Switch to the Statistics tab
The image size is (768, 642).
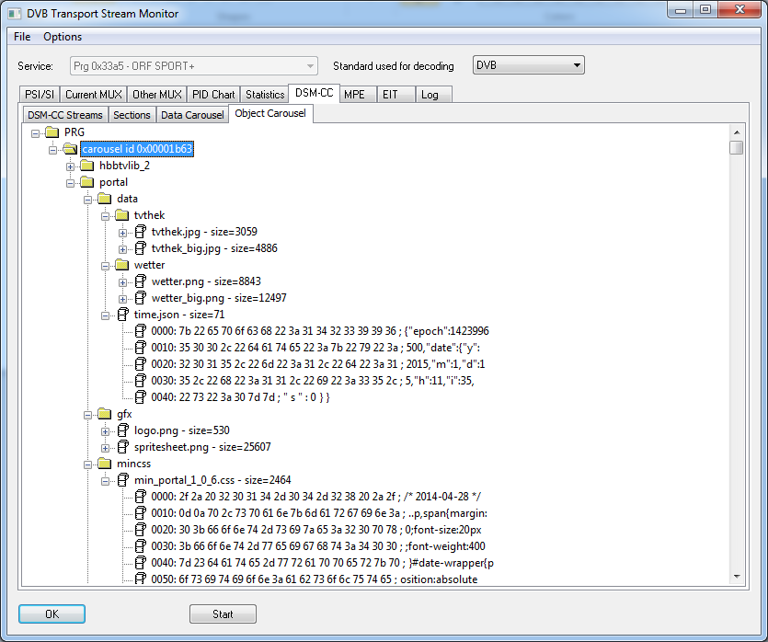pos(265,95)
